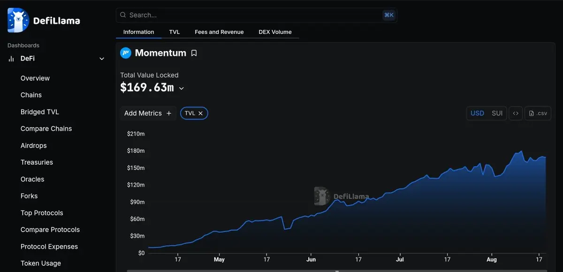Click the search magnifier icon
Image resolution: width=563 pixels, height=272 pixels.
(123, 15)
